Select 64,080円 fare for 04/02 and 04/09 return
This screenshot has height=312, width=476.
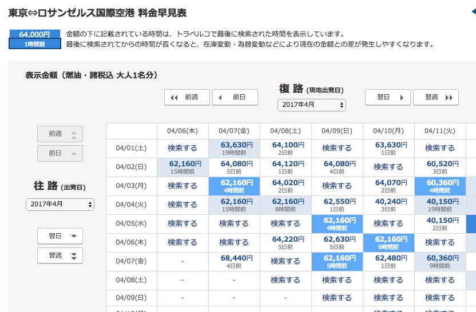(337, 167)
